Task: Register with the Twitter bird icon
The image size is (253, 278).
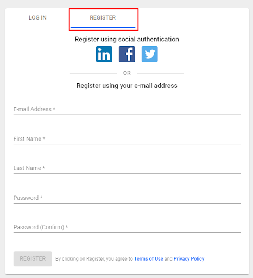Action: 150,54
